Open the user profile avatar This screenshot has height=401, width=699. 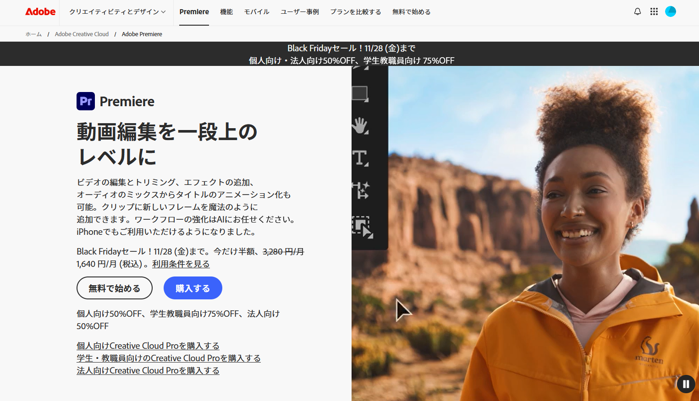point(671,12)
